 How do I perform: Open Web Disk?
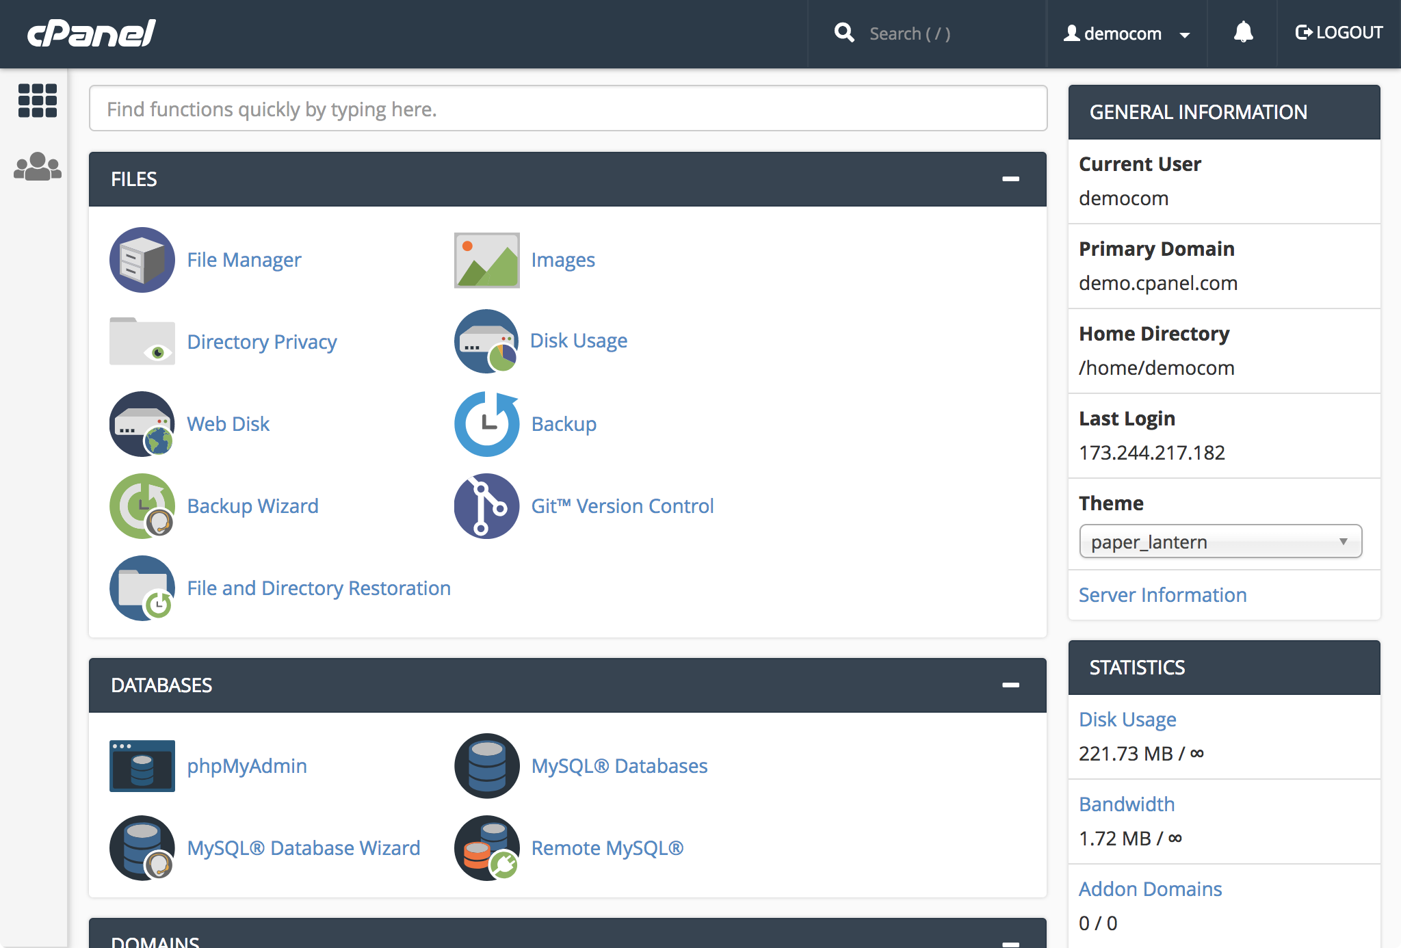(x=228, y=423)
